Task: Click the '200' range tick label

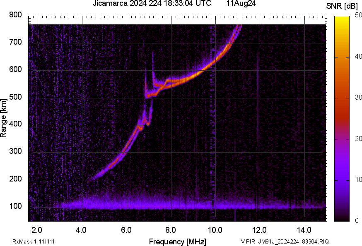Action: click(15, 179)
